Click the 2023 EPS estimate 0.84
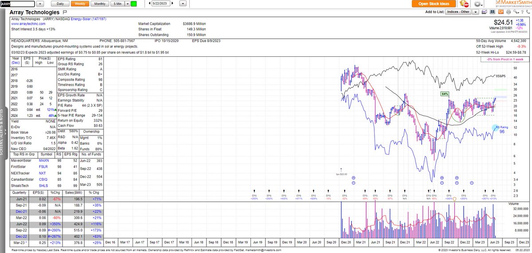532x253 pixels. click(30, 109)
